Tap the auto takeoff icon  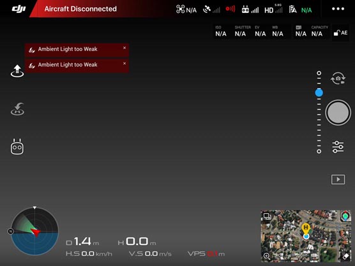[17, 71]
